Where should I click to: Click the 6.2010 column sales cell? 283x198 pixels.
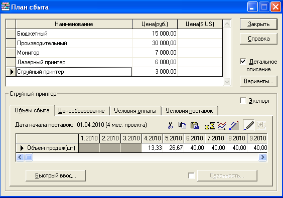[194, 148]
